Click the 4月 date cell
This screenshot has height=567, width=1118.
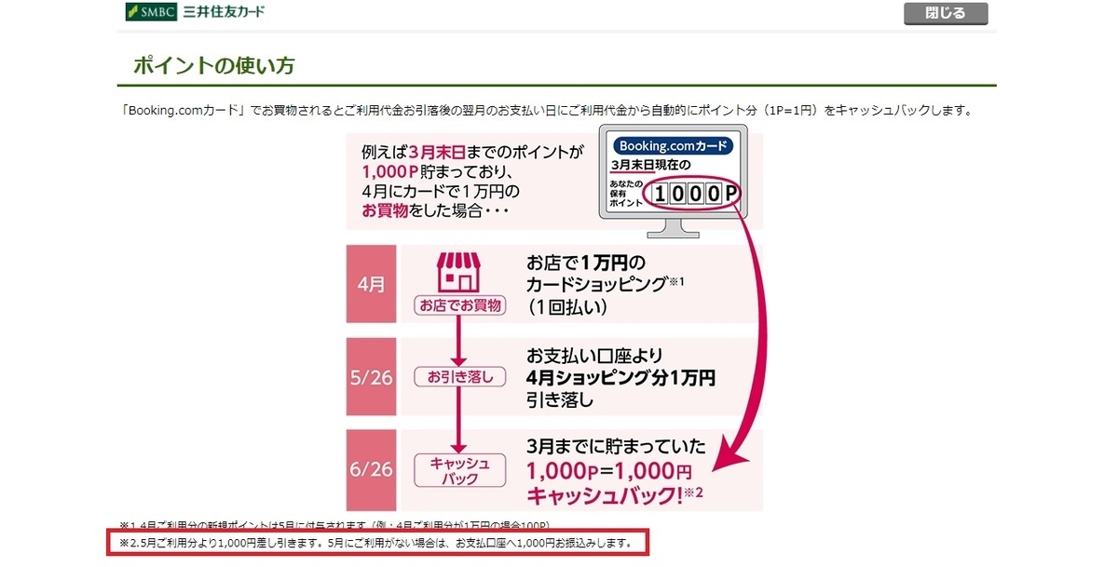coord(370,285)
